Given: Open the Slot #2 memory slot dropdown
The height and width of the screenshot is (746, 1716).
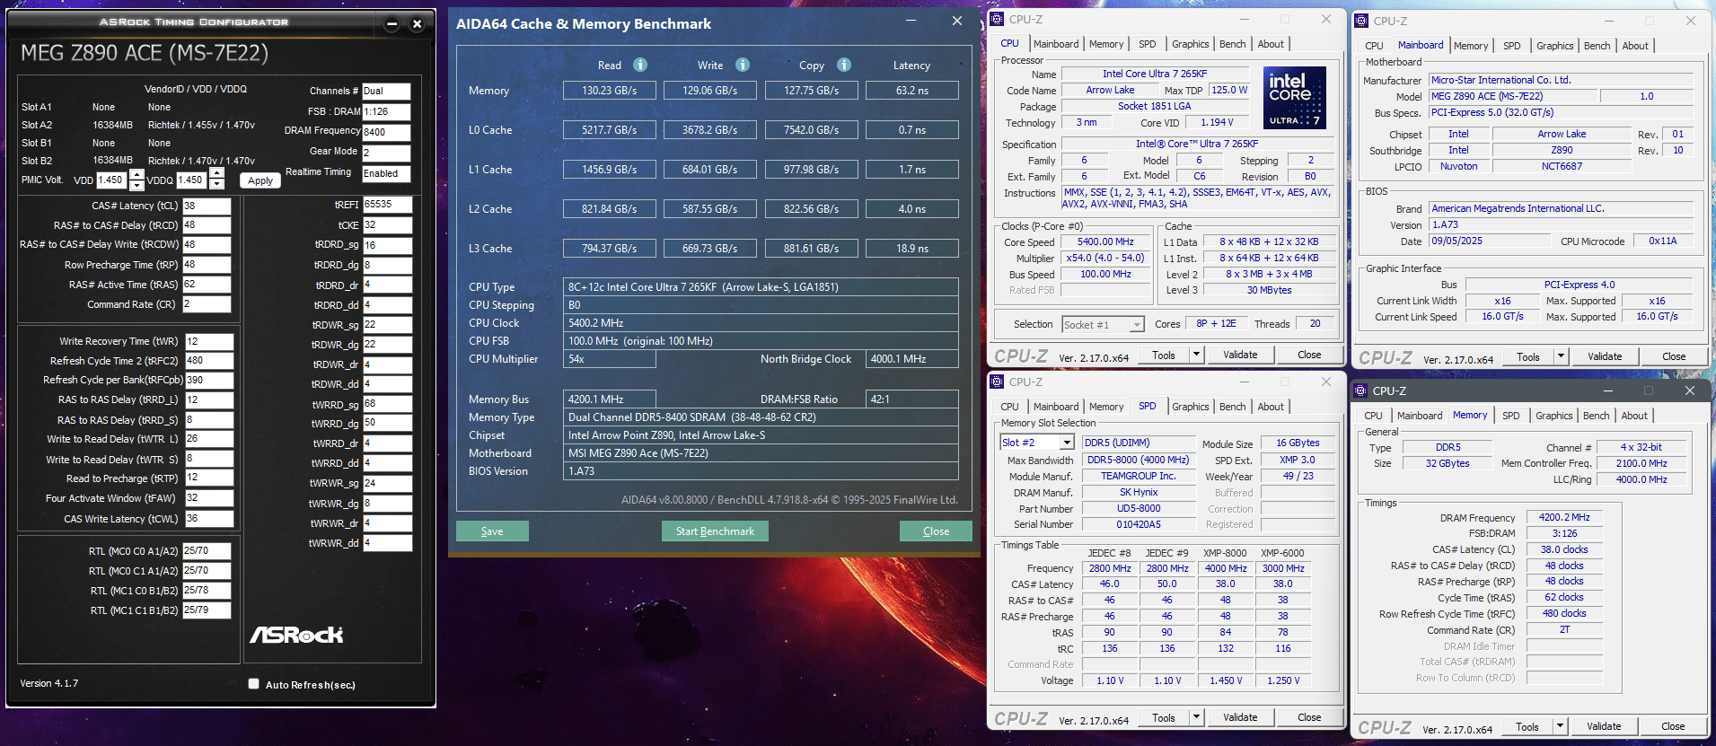Looking at the screenshot, I should (x=1067, y=443).
